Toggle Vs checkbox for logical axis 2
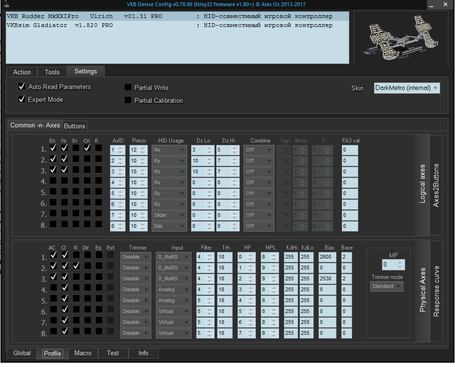Screen dimensions: 455x367 click(x=64, y=159)
